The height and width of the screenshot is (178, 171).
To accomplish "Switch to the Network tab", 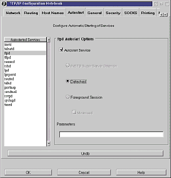I will pyautogui.click(x=13, y=13).
